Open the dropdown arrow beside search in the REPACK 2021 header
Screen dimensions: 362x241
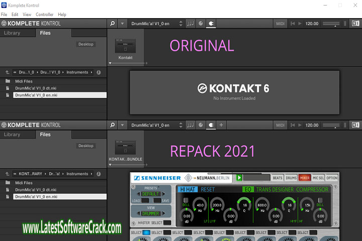[x=122, y=125]
